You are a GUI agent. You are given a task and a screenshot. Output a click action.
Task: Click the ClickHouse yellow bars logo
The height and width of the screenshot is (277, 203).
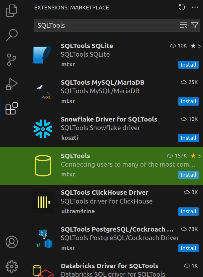click(43, 202)
